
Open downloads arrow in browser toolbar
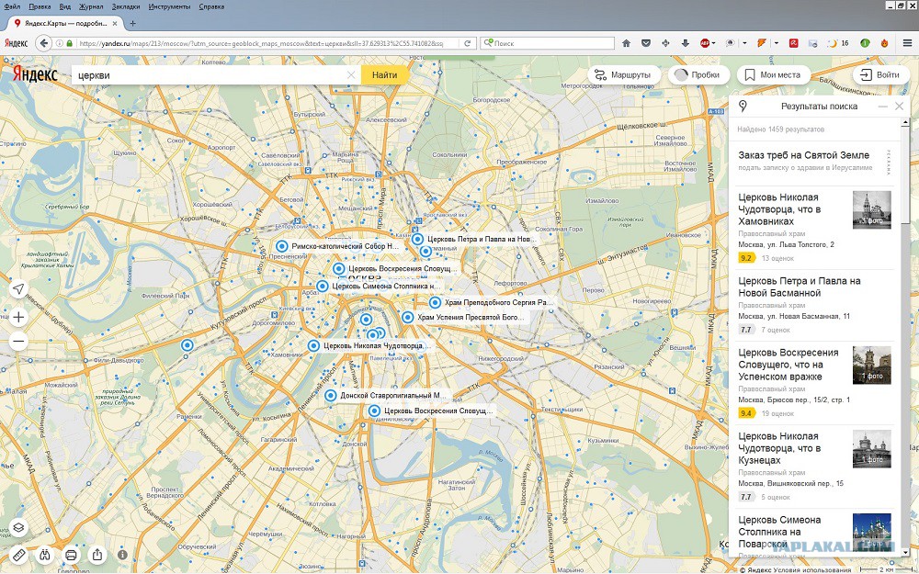point(686,43)
